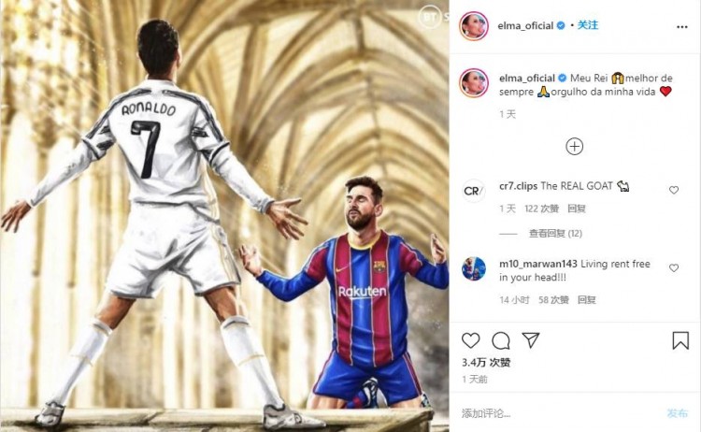Reply to the cr7.clips comment
The width and height of the screenshot is (701, 432).
coord(577,209)
